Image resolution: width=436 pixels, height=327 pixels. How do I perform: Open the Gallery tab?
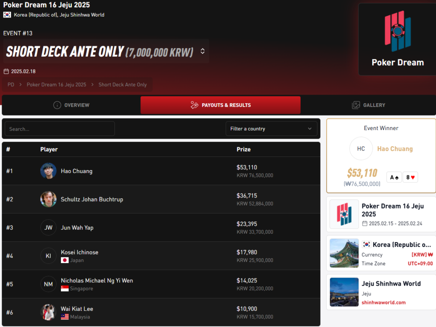pyautogui.click(x=368, y=105)
